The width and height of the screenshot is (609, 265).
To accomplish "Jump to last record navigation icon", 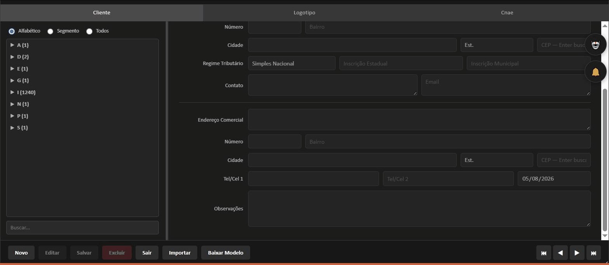I will [593, 253].
